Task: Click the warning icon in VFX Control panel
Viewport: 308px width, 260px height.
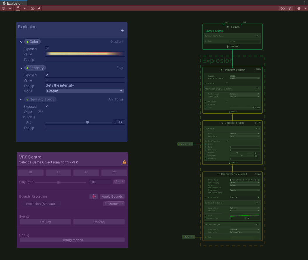Action: (125, 161)
